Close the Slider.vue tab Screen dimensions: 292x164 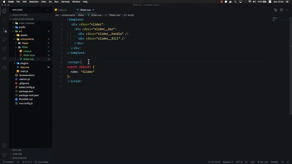93,10
